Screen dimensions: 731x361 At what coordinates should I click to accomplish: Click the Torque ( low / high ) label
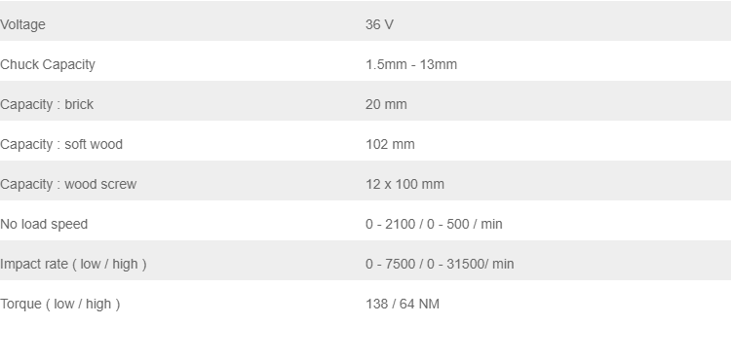coord(60,305)
